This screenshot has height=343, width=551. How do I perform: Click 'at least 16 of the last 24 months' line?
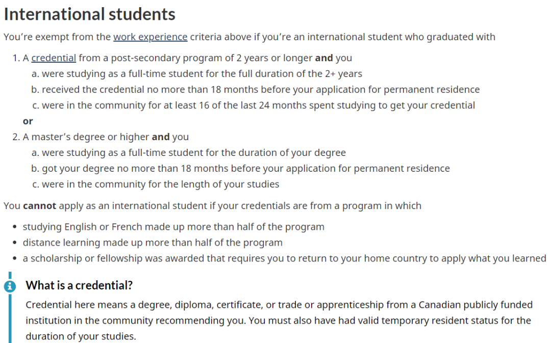pyautogui.click(x=254, y=105)
